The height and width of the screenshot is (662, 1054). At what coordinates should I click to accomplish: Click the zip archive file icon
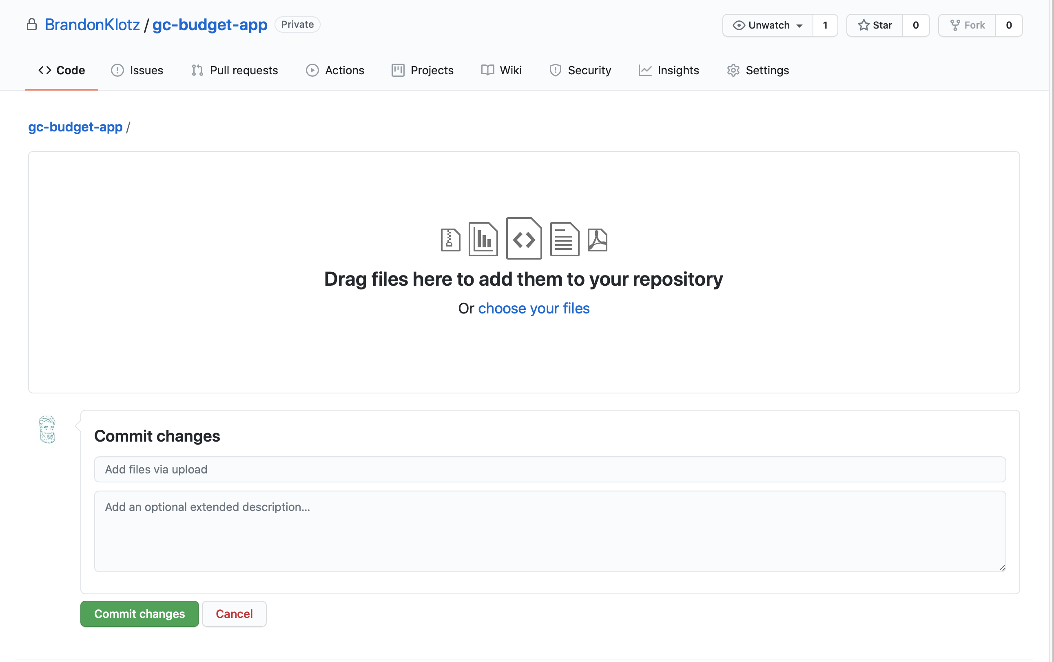tap(450, 240)
